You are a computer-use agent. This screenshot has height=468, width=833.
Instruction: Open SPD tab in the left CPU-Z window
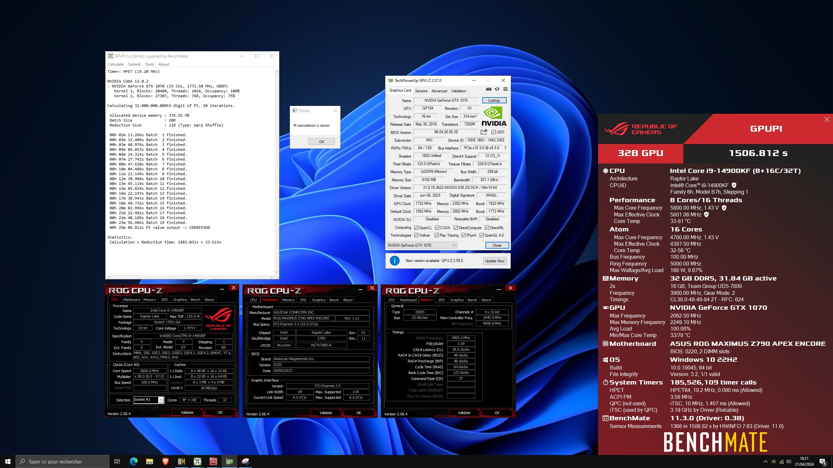pyautogui.click(x=165, y=300)
